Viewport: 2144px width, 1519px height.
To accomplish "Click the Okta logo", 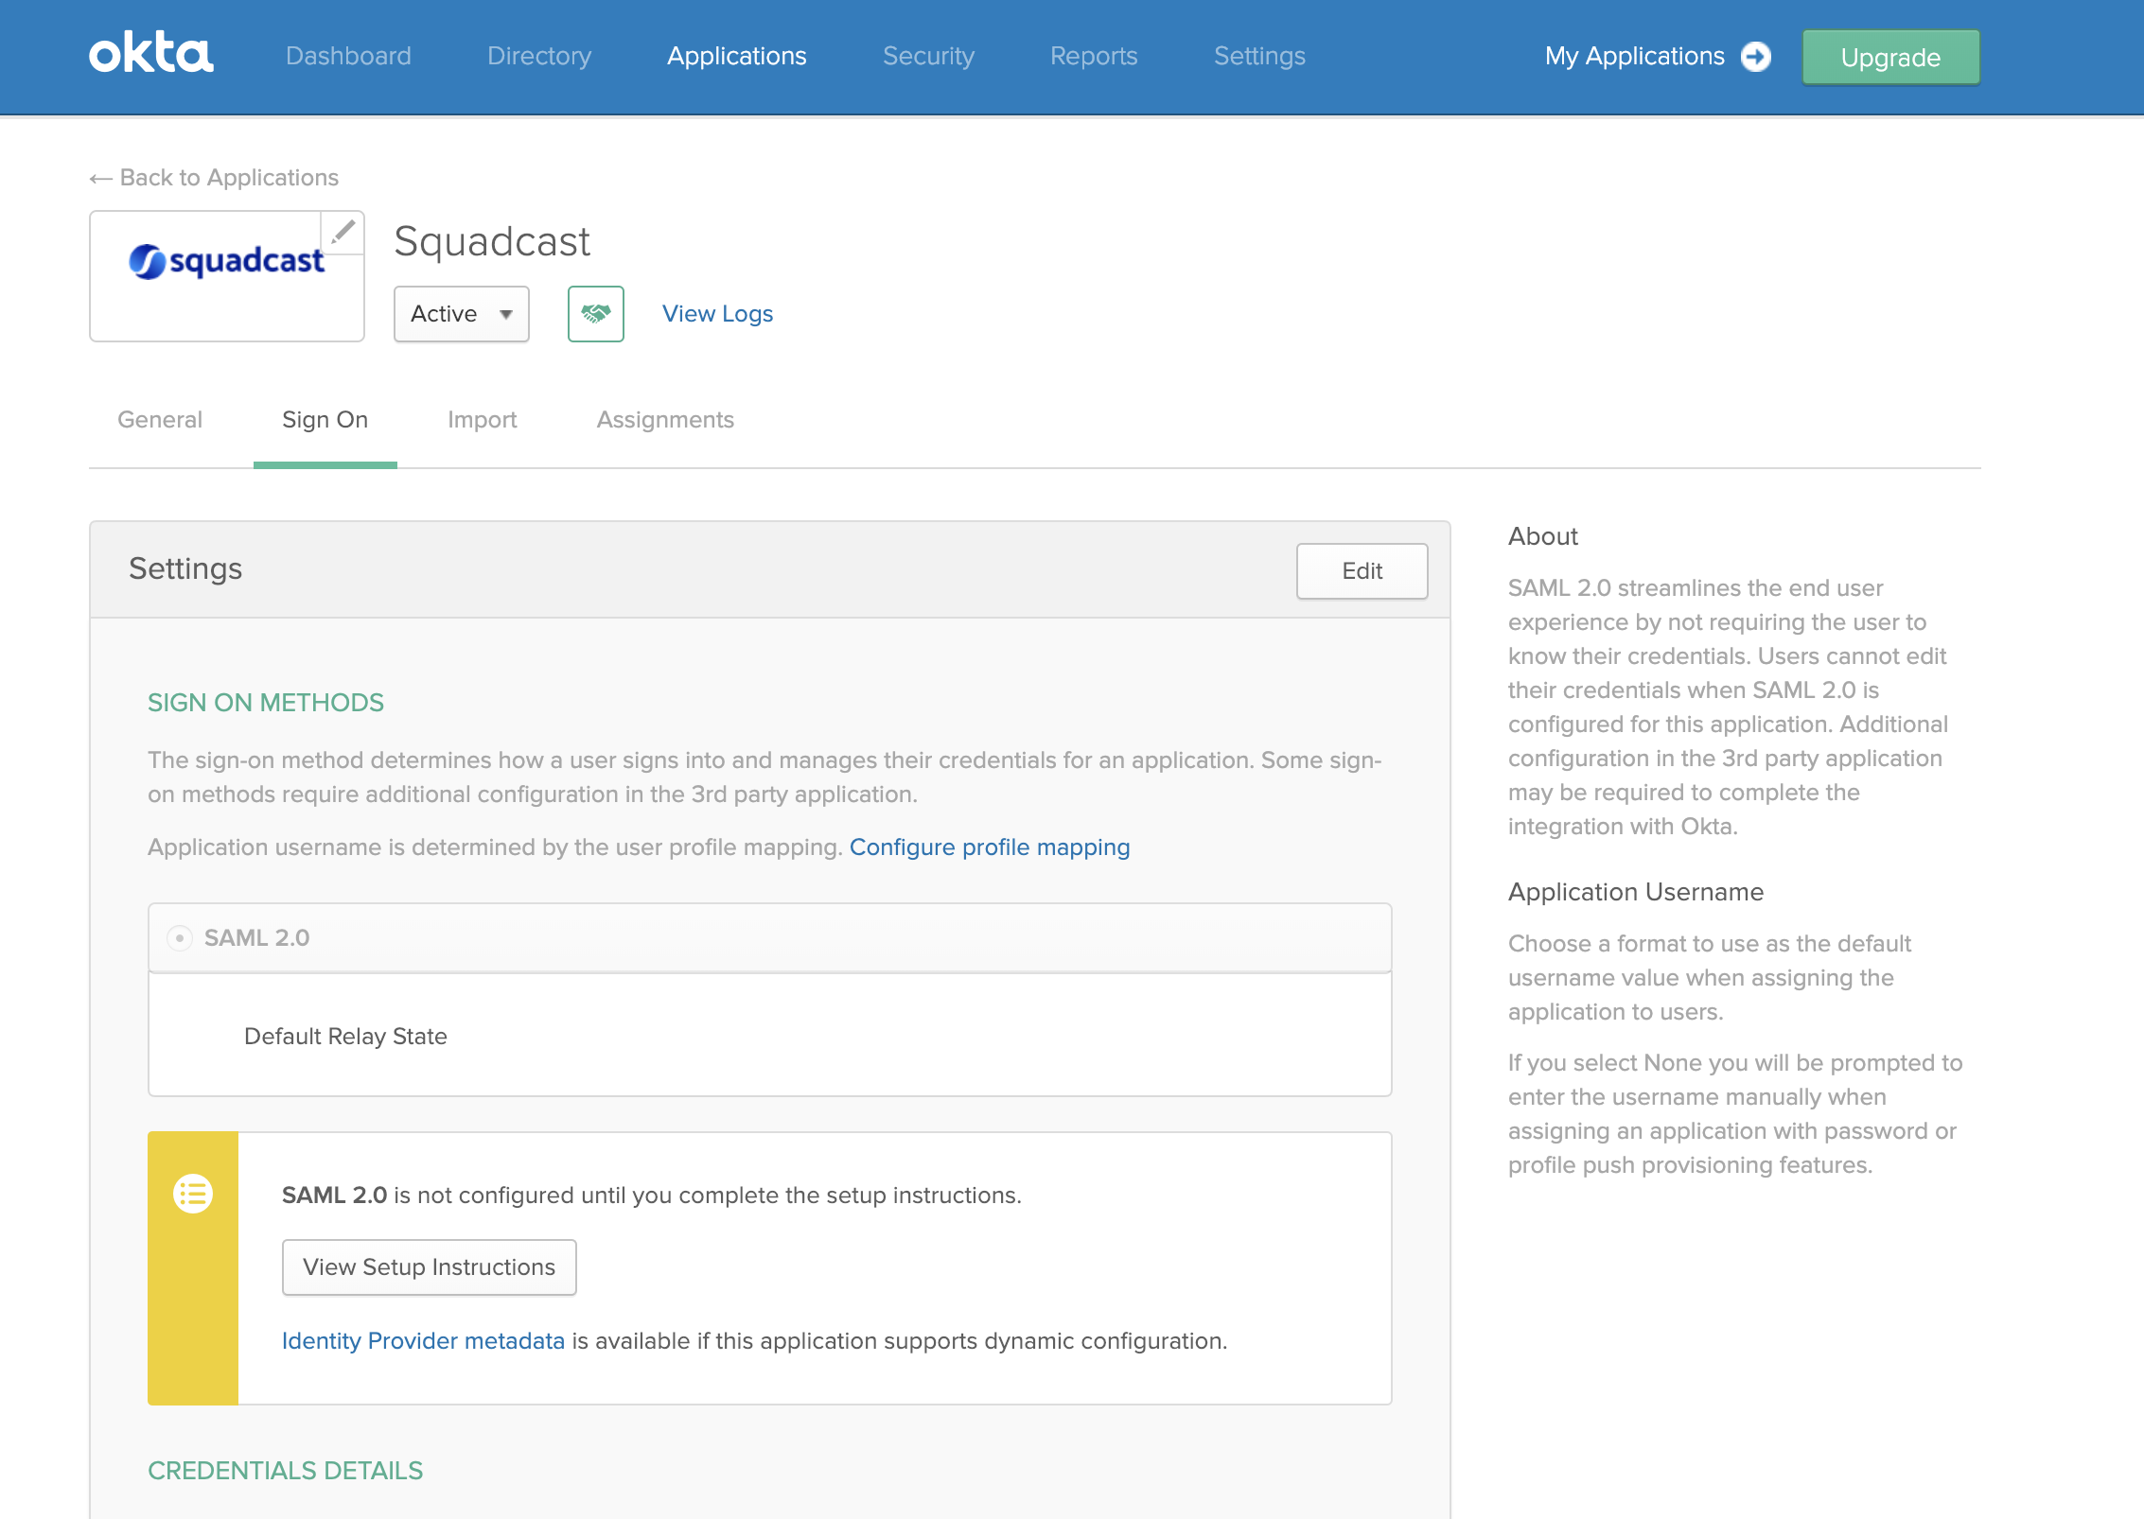I will pyautogui.click(x=151, y=54).
